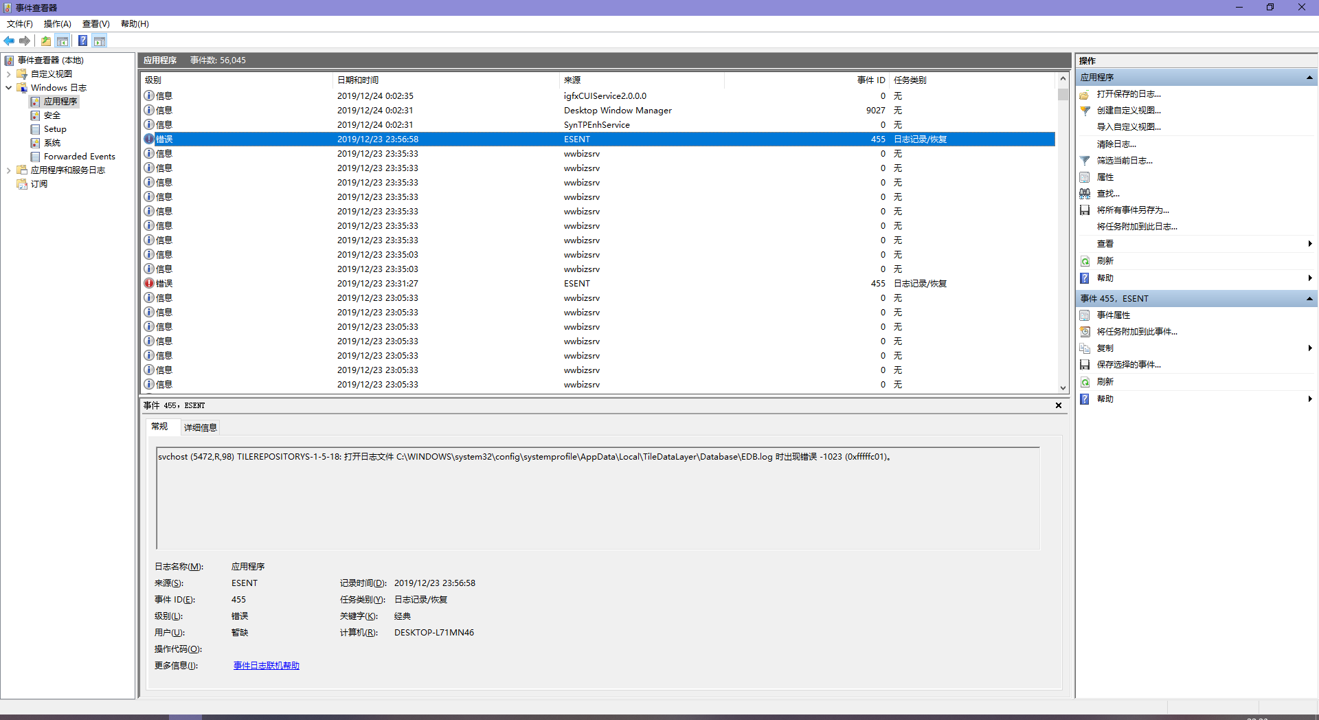The height and width of the screenshot is (720, 1319).
Task: Collapse the Windows 日志 tree node
Action: point(8,88)
